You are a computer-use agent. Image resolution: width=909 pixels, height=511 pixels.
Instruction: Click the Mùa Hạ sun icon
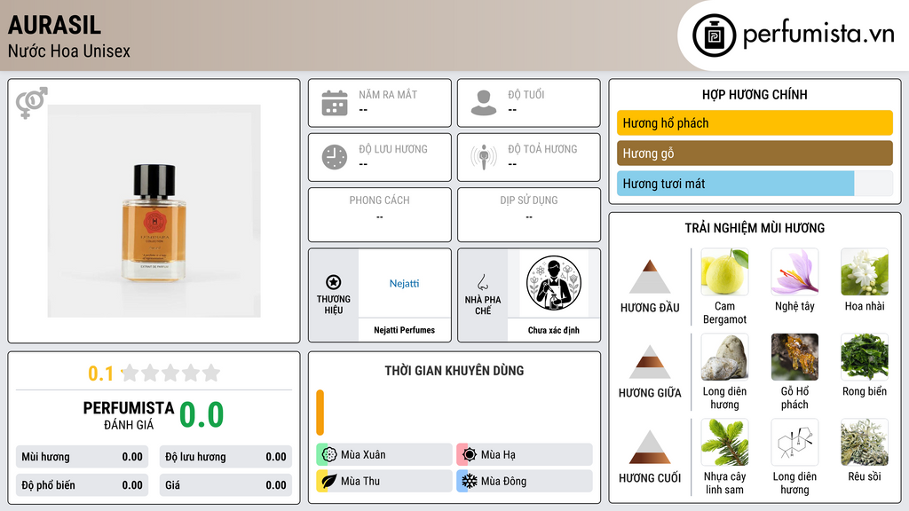[x=470, y=454]
